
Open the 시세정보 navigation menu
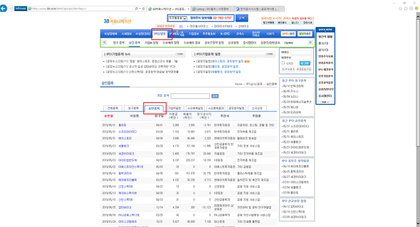click(x=126, y=34)
